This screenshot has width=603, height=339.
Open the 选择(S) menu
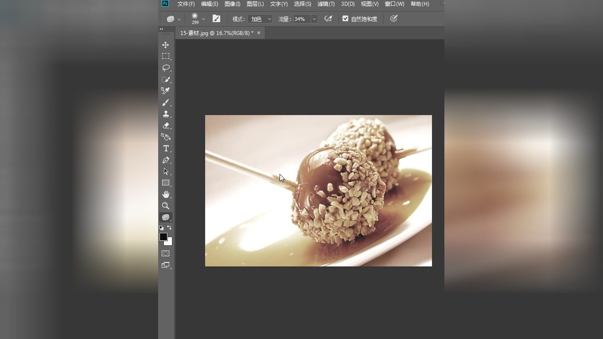click(303, 4)
